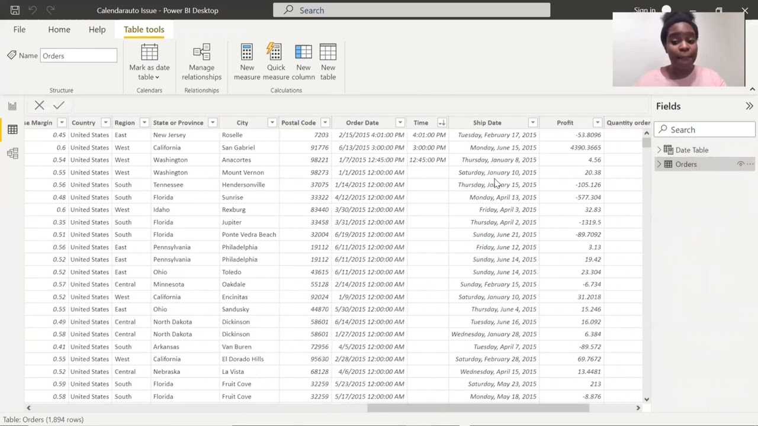
Task: Click the title bar Search box
Action: (x=412, y=10)
